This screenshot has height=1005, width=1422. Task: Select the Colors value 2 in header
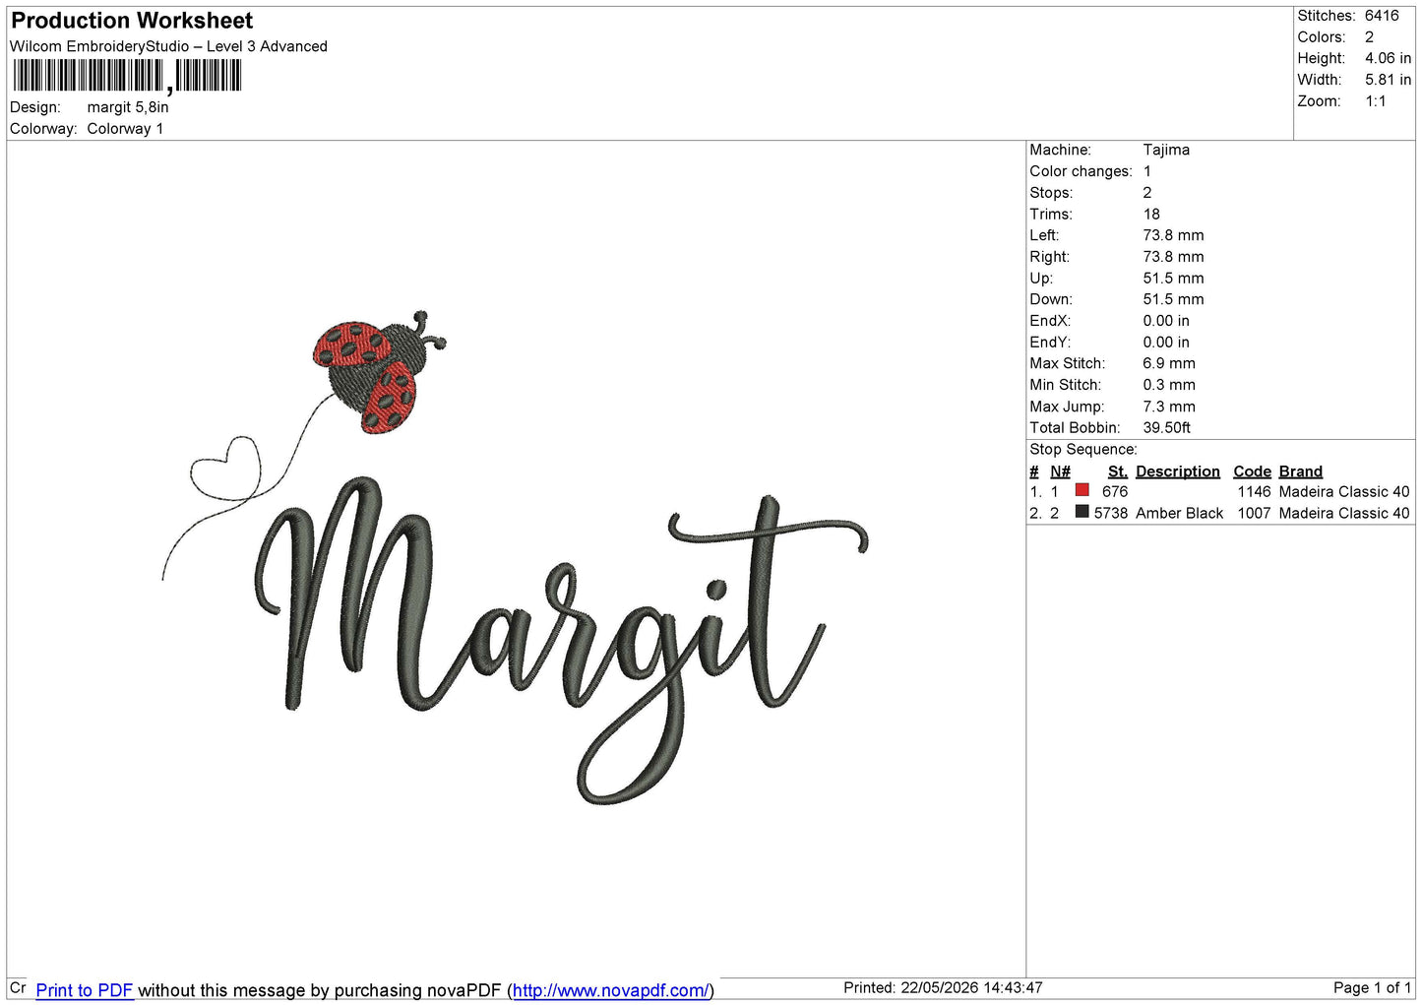click(x=1369, y=37)
